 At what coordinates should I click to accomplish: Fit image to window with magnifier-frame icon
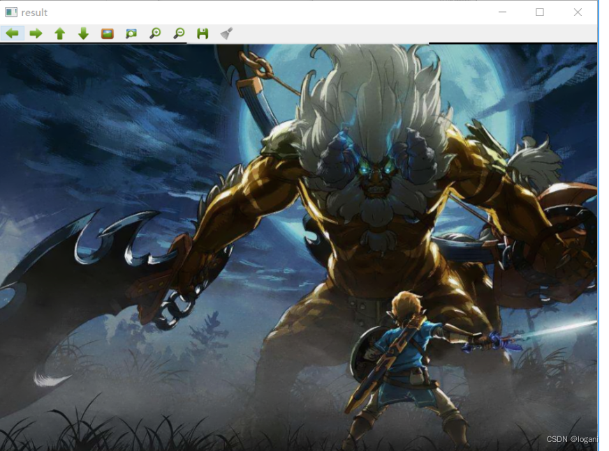point(131,33)
